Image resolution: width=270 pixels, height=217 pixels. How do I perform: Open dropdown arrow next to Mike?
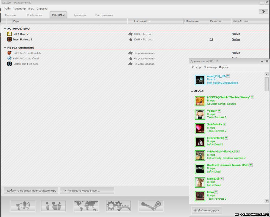(216, 192)
